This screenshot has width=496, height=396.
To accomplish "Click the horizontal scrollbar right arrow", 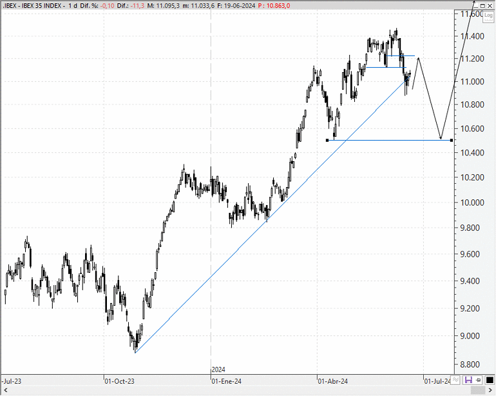I will coord(490,390).
